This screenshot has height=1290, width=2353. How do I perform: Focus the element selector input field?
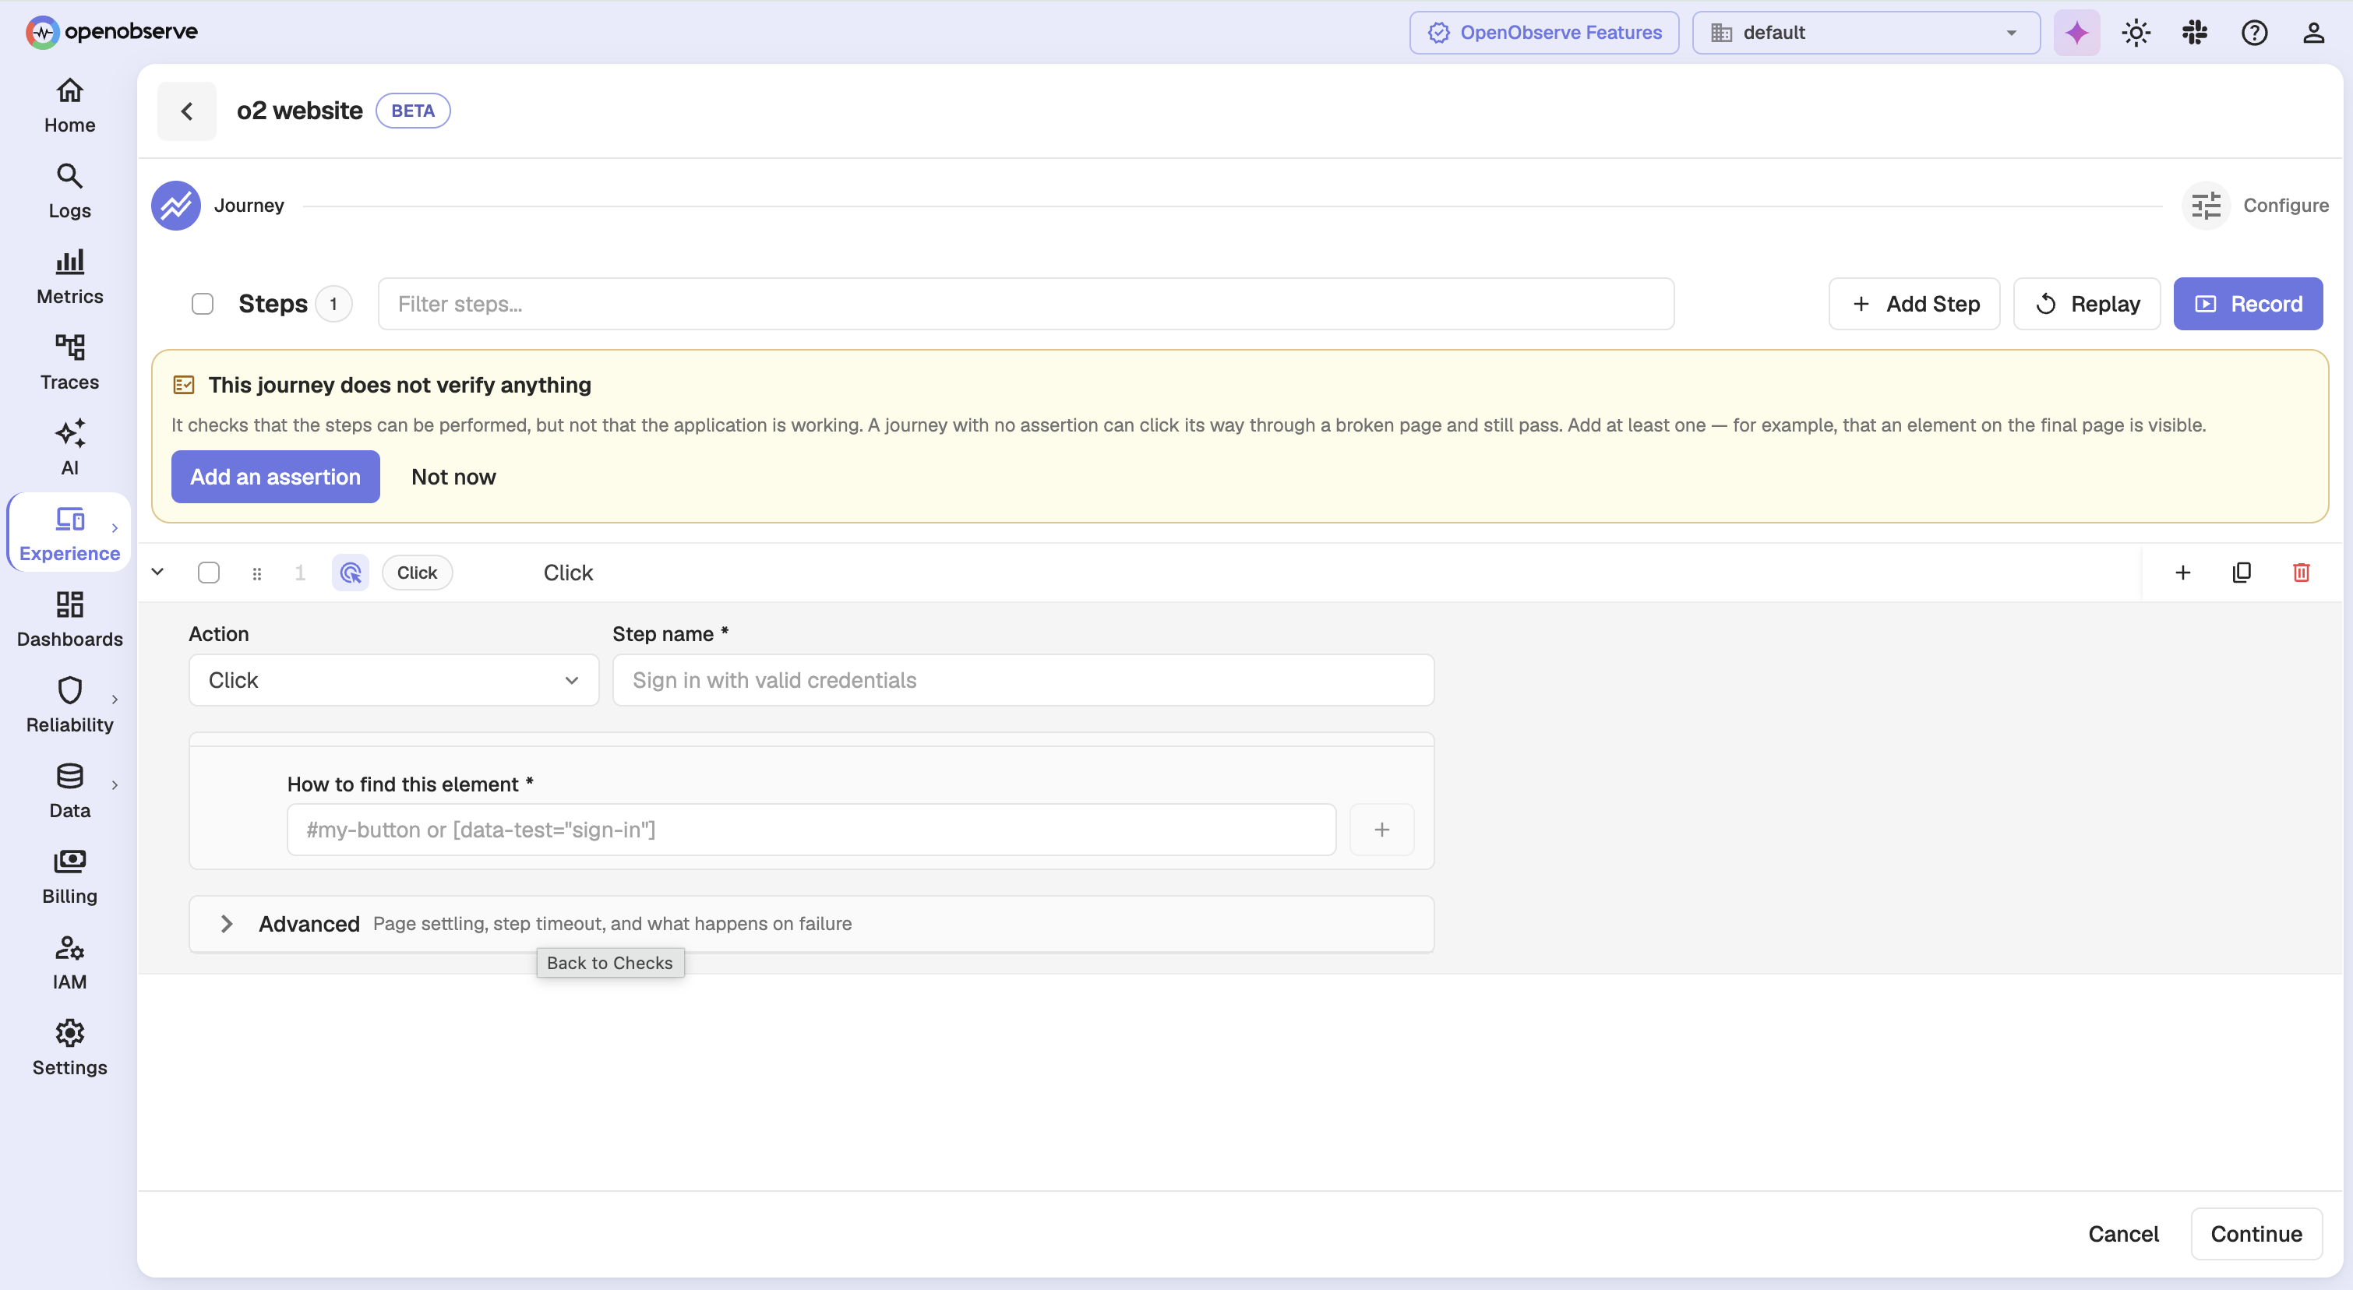811,829
